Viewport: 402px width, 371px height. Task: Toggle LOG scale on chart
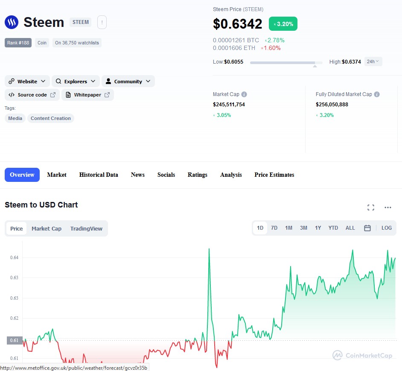386,228
